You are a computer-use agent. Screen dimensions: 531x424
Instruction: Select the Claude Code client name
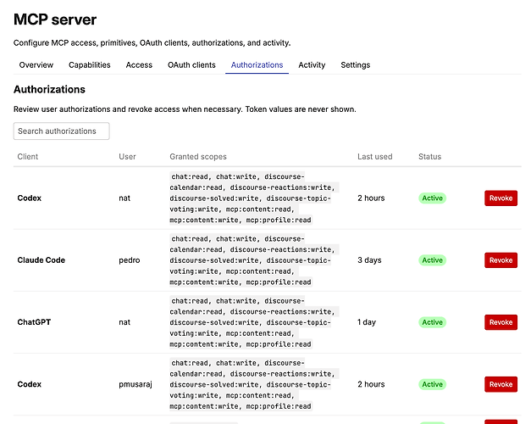click(x=41, y=260)
